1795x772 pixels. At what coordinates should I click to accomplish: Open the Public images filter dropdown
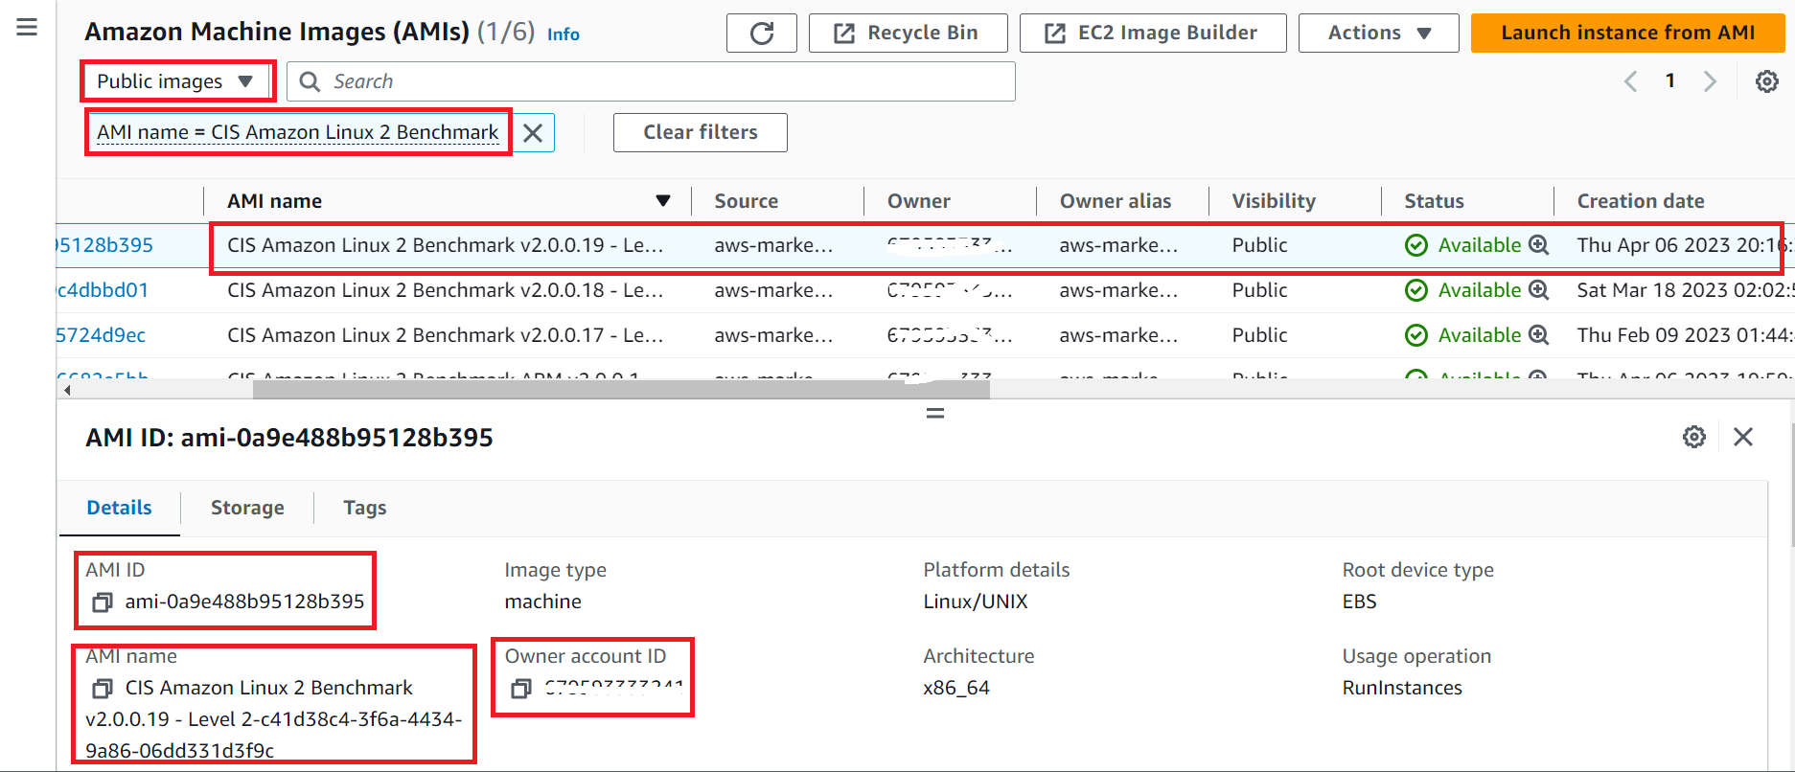pos(177,81)
